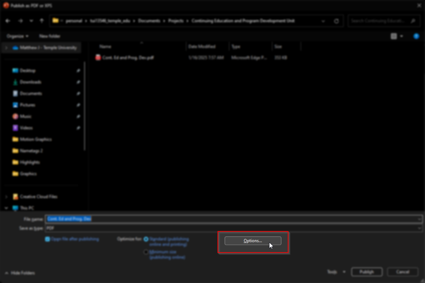Publish the PDF file
Screen dimensions: 425x283
click(x=366, y=272)
